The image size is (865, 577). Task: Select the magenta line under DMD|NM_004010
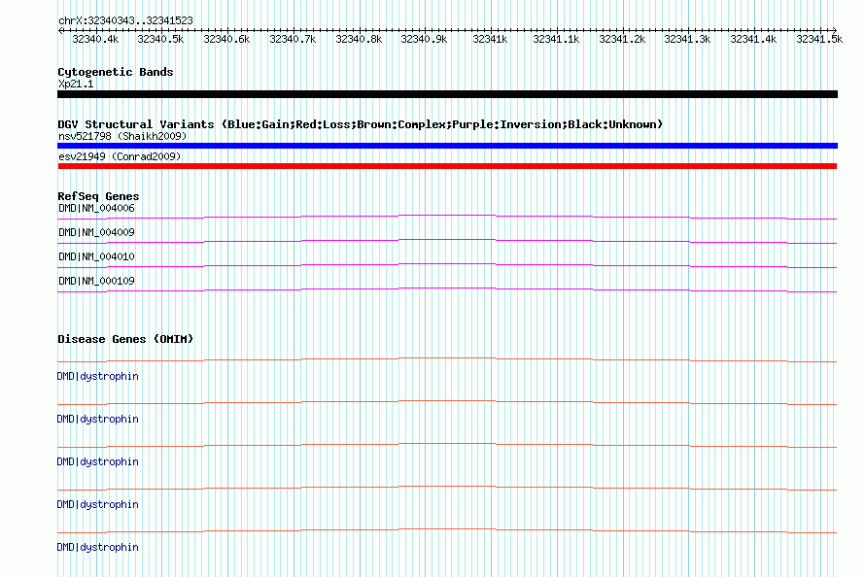click(x=447, y=265)
